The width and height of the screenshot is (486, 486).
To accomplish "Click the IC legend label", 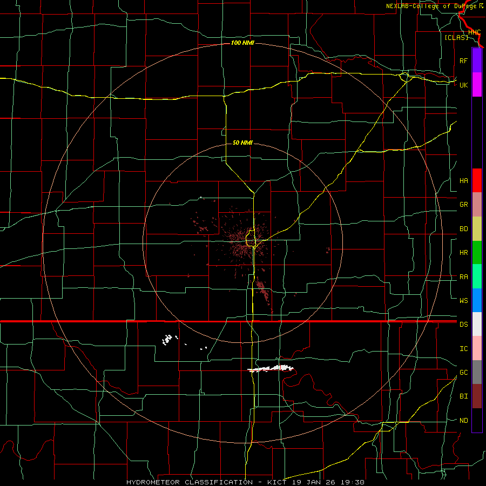I will (463, 349).
